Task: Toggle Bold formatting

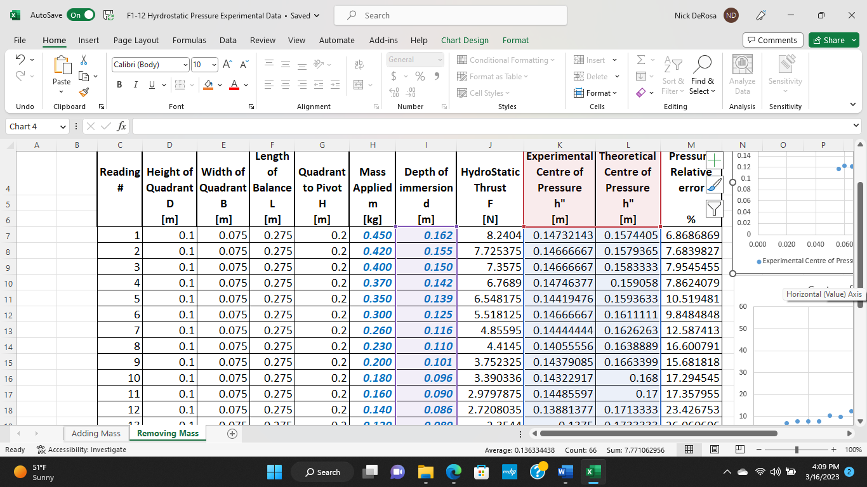Action: (119, 85)
